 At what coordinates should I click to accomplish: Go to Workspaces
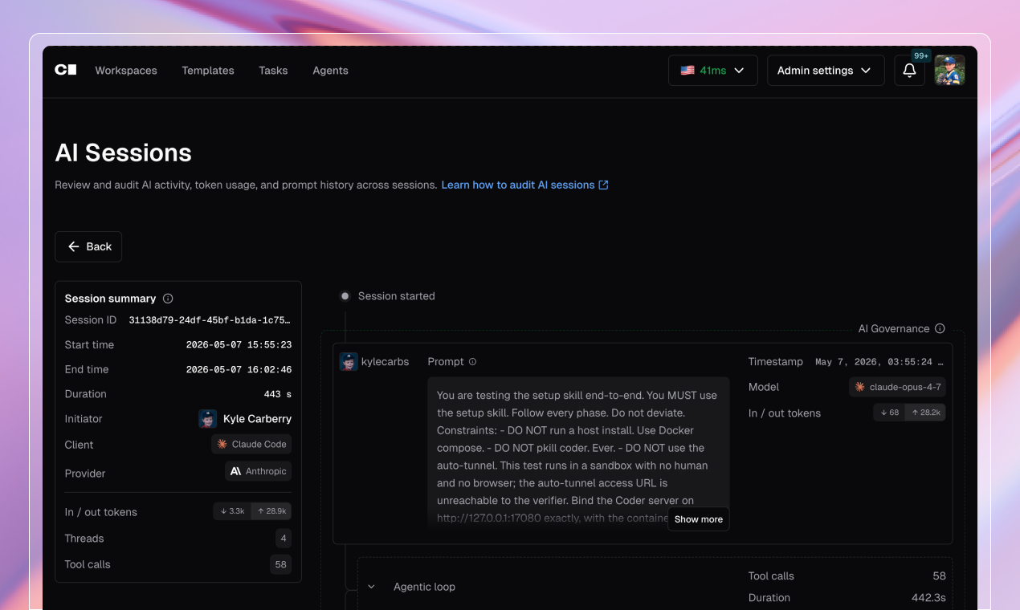(x=126, y=71)
